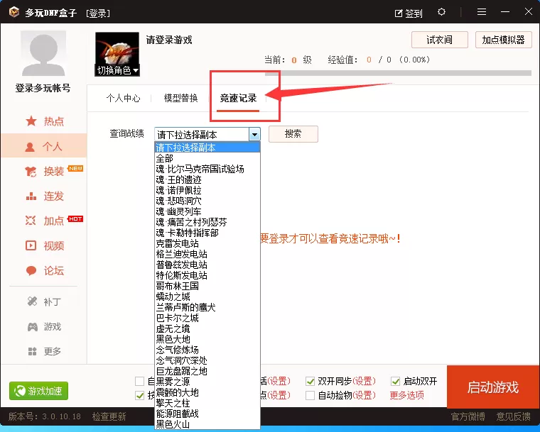Viewport: 540px width, 432px height.
Task: Switch to 个人中心 tab
Action: (x=124, y=99)
